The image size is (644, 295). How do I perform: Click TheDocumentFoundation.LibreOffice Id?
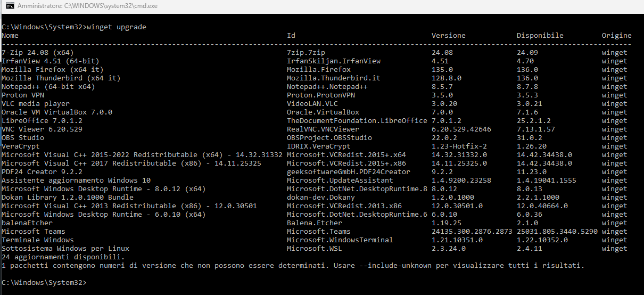pyautogui.click(x=357, y=121)
